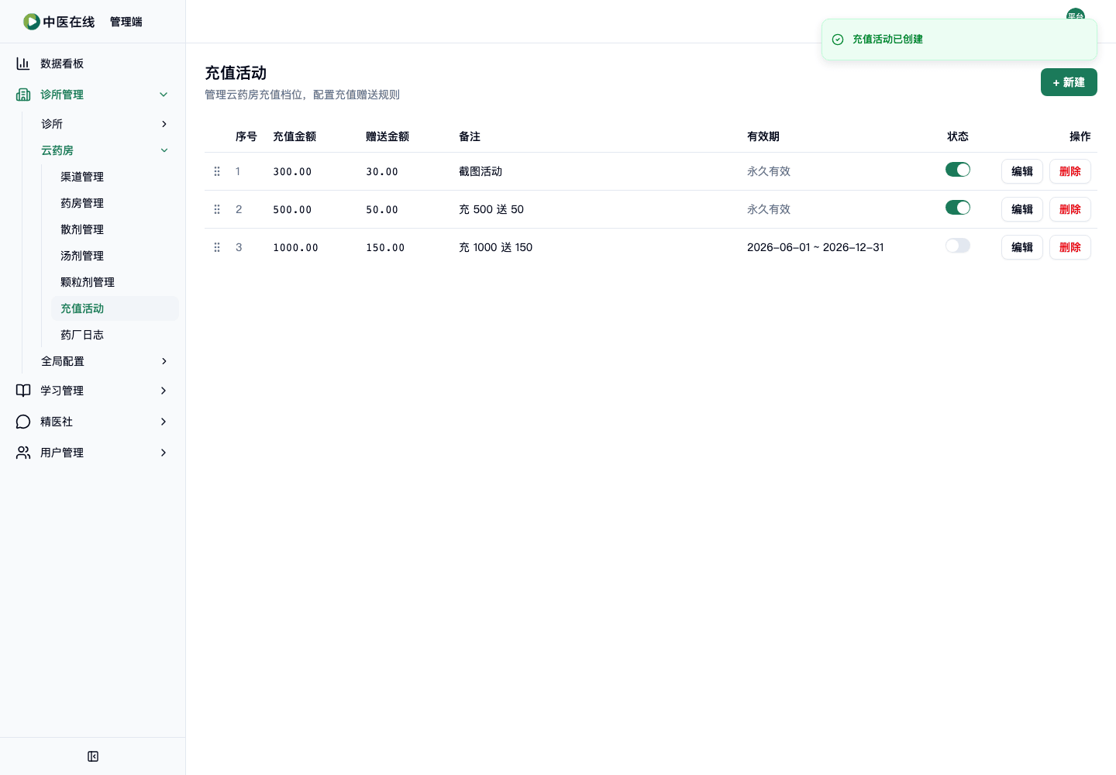1116x775 pixels.
Task: Open 渠道管理 in the sidebar
Action: coord(115,177)
